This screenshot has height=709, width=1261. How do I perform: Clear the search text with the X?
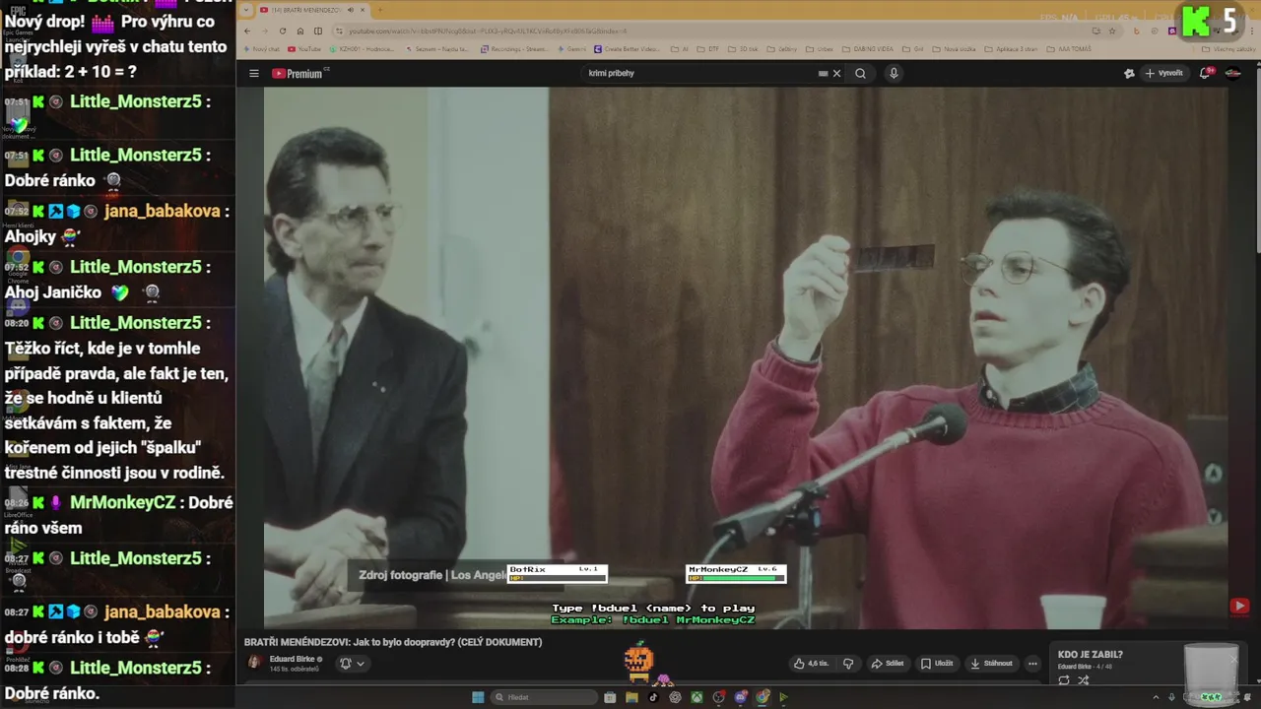pyautogui.click(x=836, y=73)
